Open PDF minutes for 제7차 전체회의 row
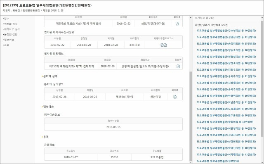The width and height of the screenshot is (264, 164). (178, 67)
